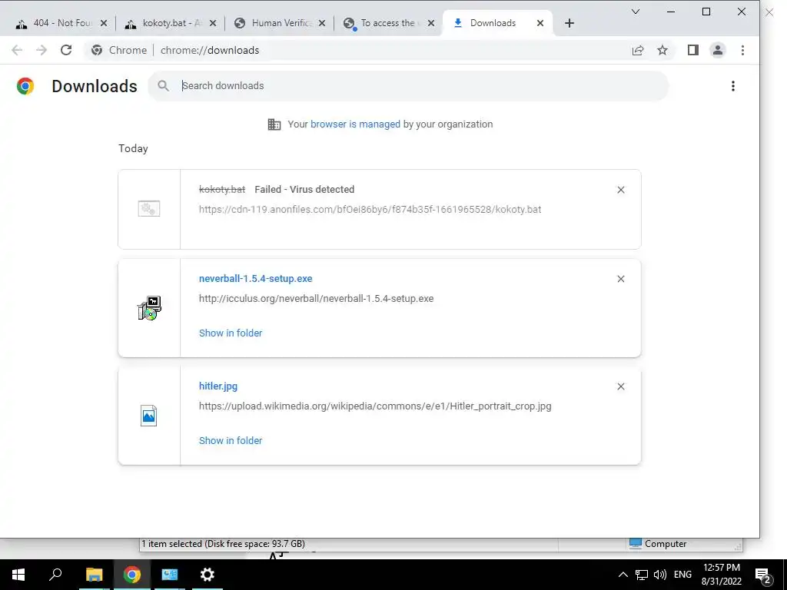Close the To access the tab
This screenshot has width=787, height=590.
[431, 23]
